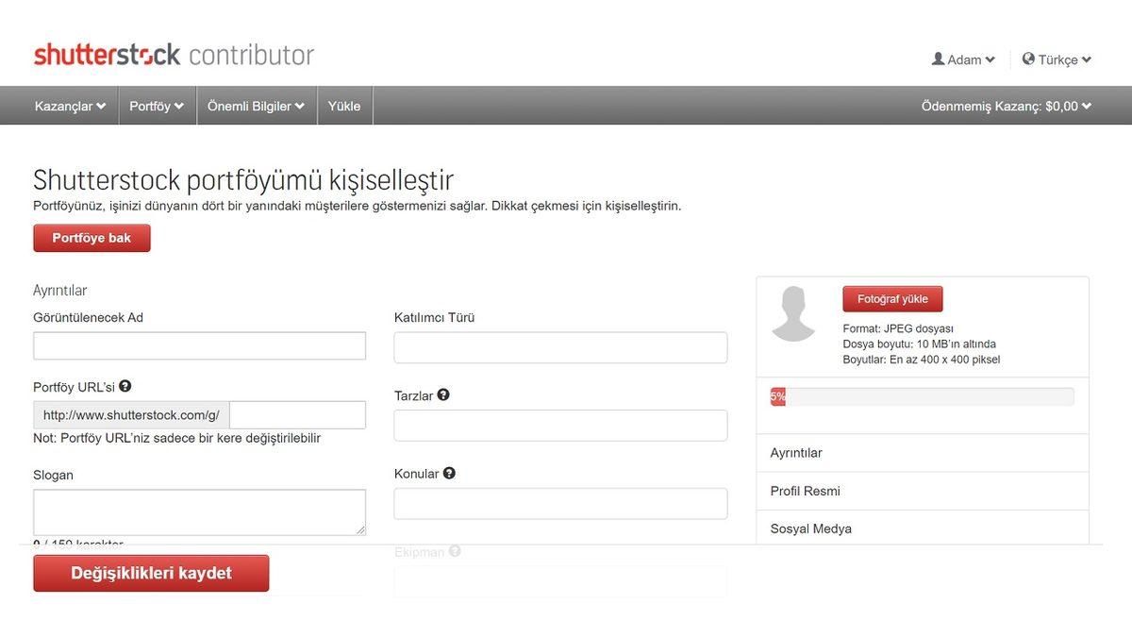Click the Portföy URL'si help icon
Screen dimensions: 1132x637
(125, 386)
